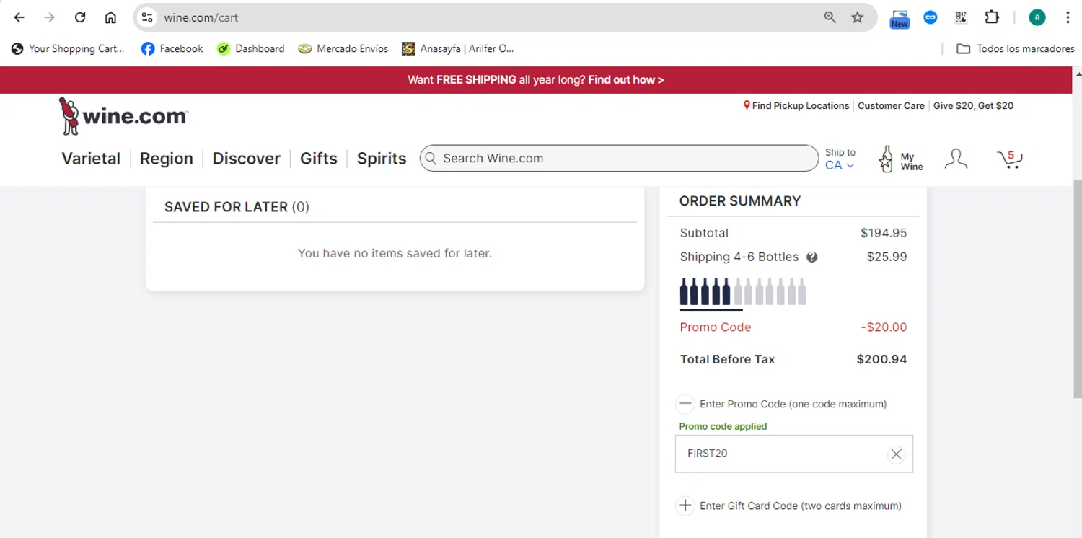Open the Chrome three-dot menu
Screen dimensions: 1082x538
coord(1068,17)
